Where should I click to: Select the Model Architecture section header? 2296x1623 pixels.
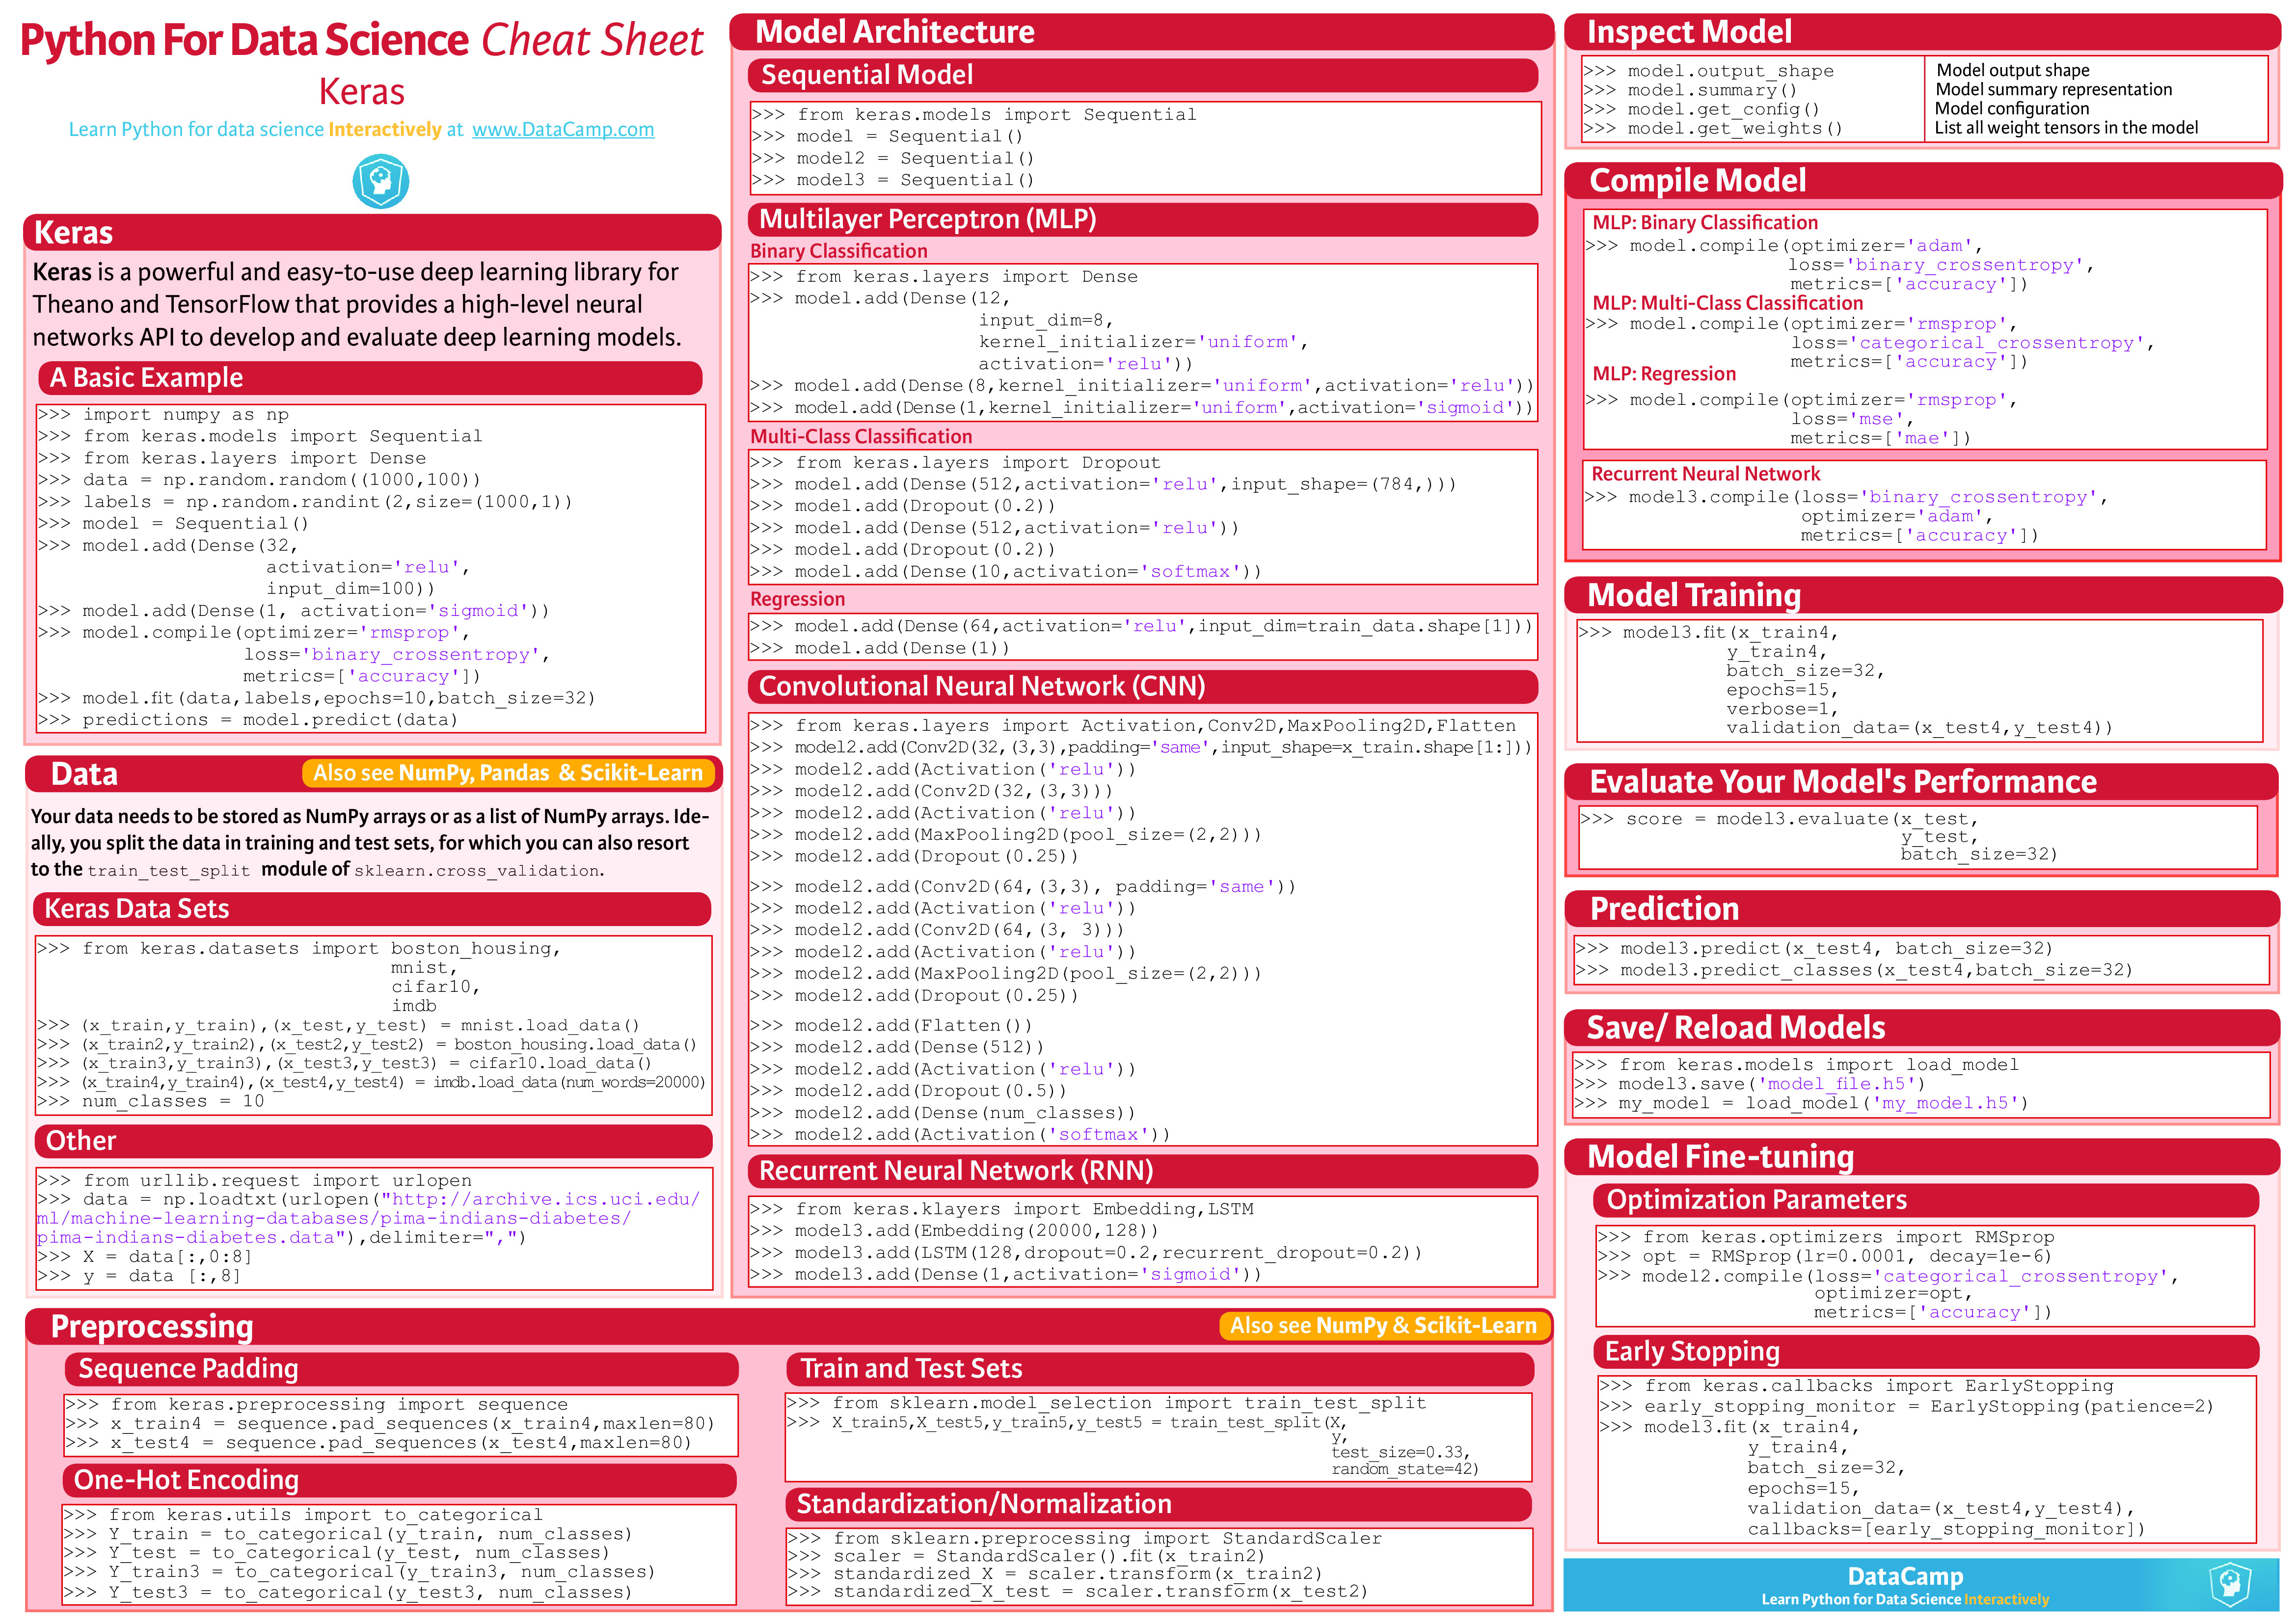click(x=894, y=32)
